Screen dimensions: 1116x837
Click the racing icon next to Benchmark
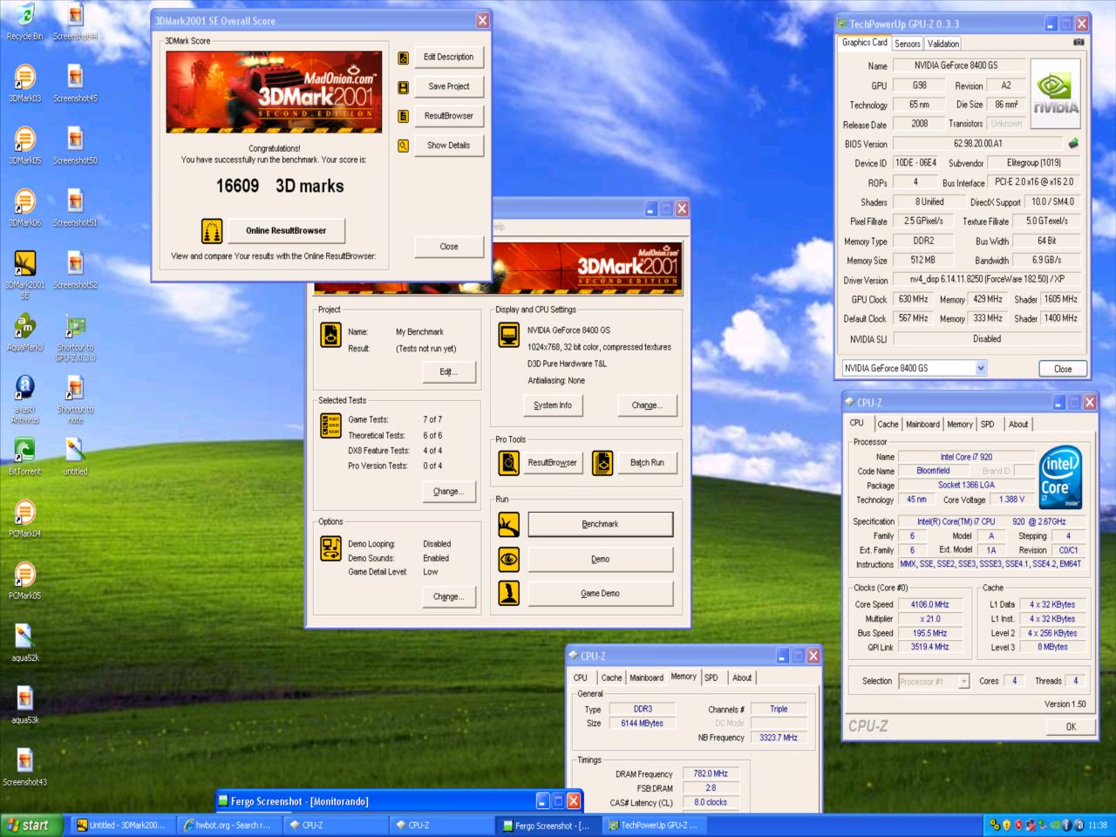pyautogui.click(x=509, y=524)
